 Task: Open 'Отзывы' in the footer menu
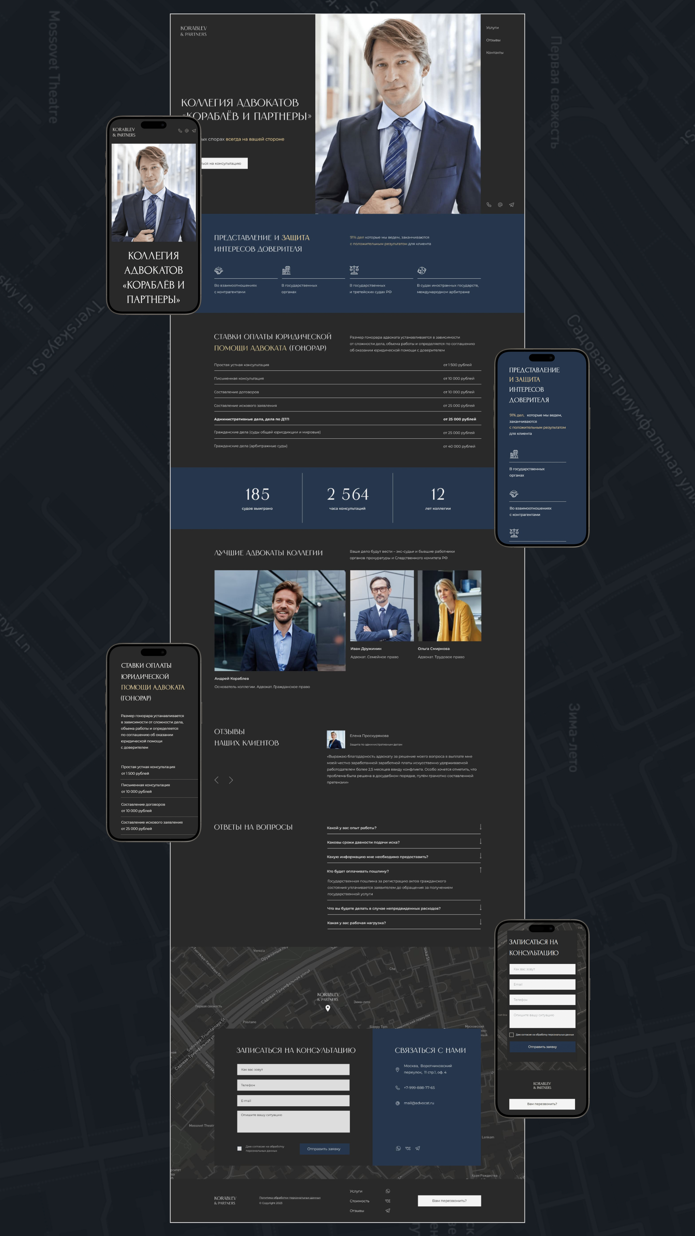[357, 1211]
